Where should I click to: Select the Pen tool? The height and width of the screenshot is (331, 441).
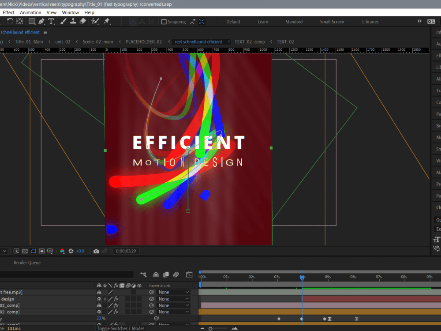tap(41, 21)
